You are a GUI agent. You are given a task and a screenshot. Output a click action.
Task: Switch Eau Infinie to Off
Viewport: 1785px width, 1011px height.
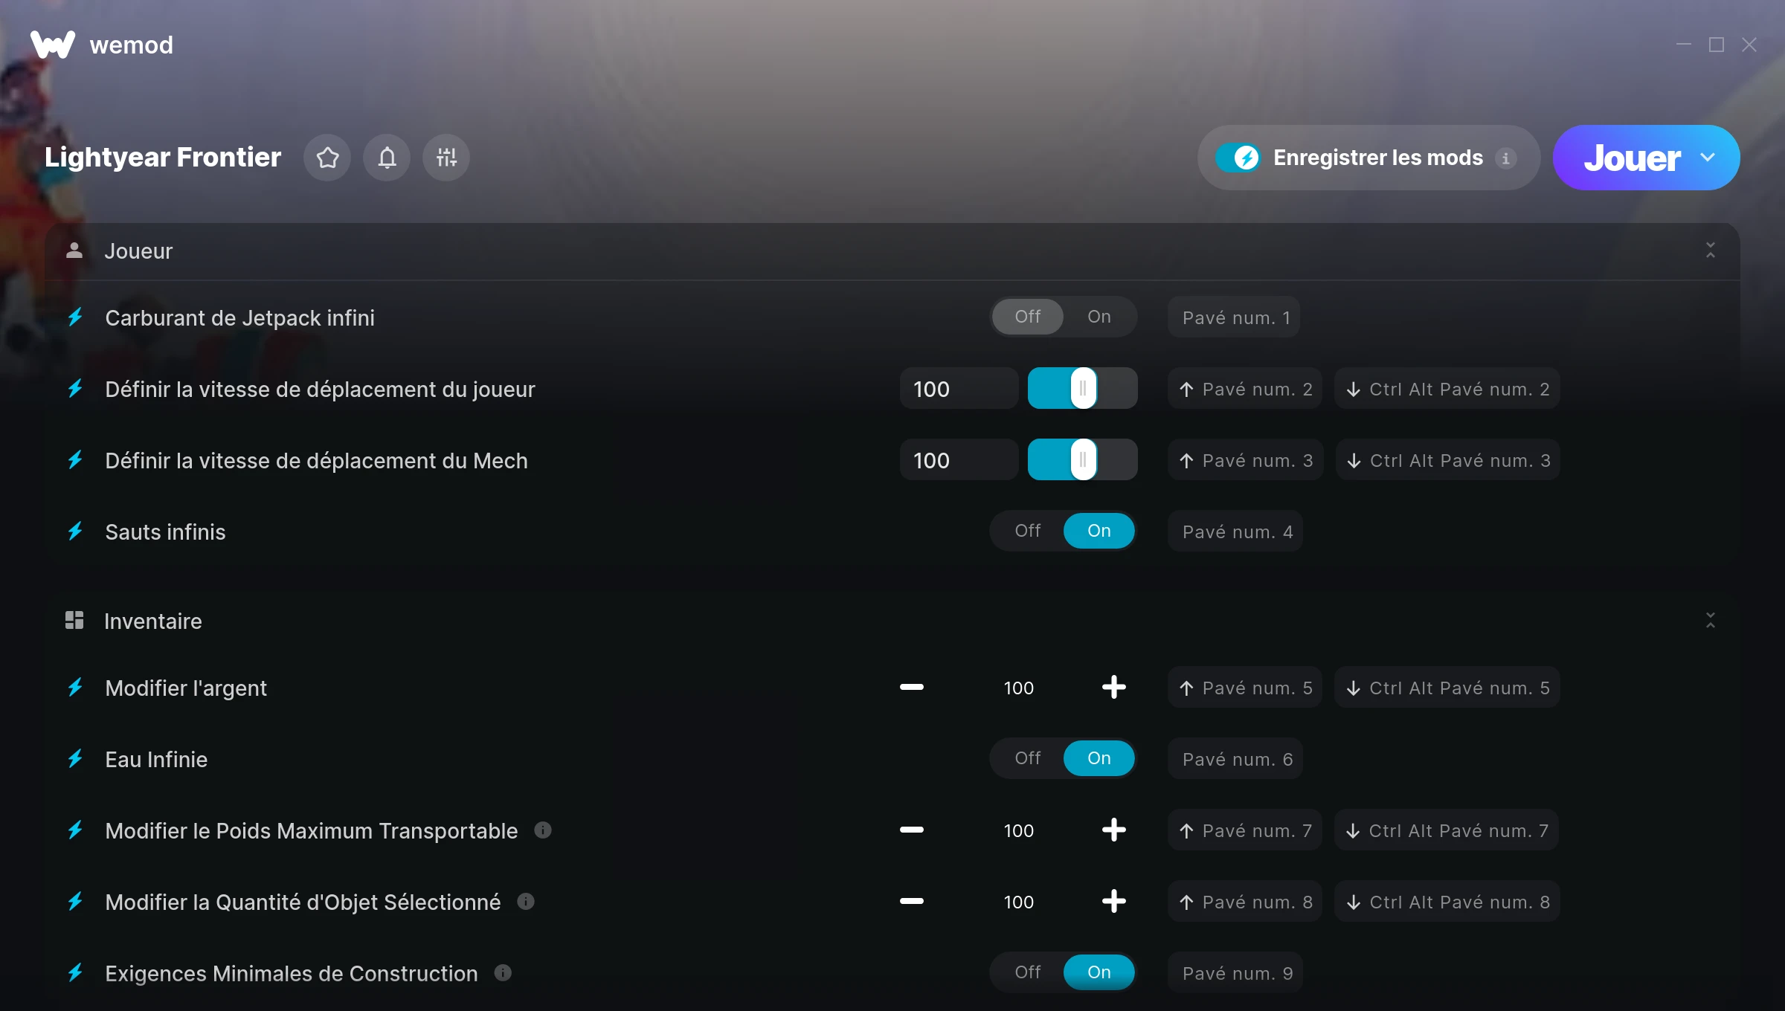point(1028,758)
